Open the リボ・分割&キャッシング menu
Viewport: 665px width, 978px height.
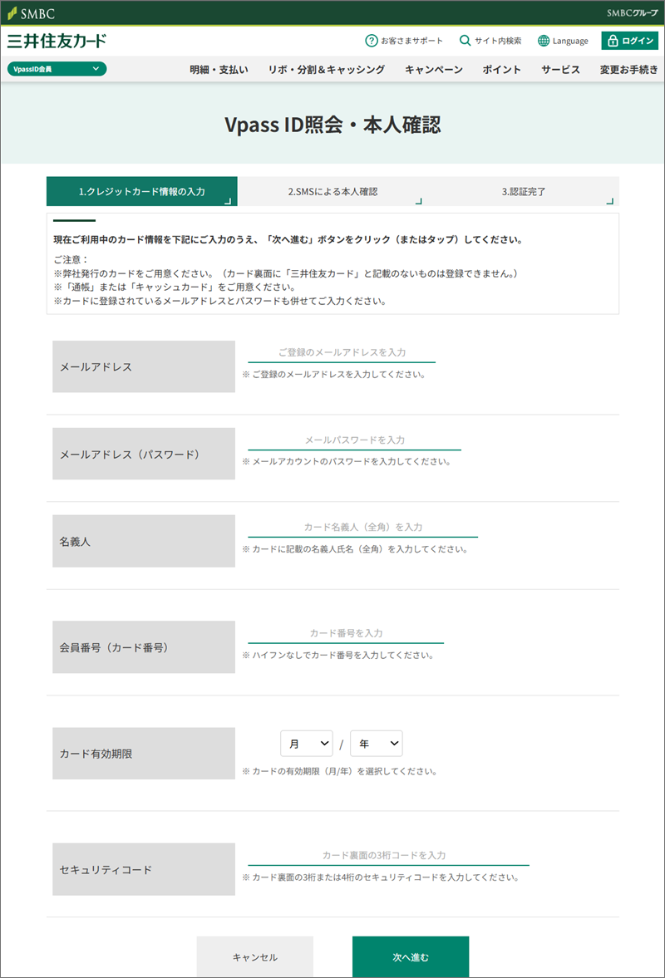pos(326,69)
